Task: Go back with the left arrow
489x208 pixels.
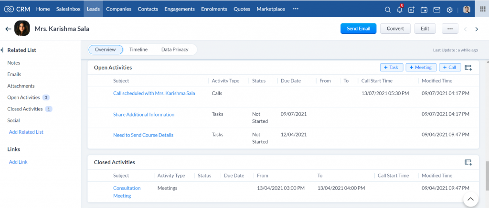Action: tap(8, 29)
